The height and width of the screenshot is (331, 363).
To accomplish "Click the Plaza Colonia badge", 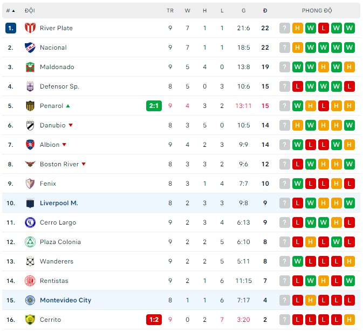I will pos(30,242).
